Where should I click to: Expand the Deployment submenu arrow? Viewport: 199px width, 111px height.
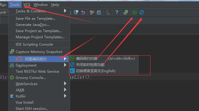[x=65, y=65]
